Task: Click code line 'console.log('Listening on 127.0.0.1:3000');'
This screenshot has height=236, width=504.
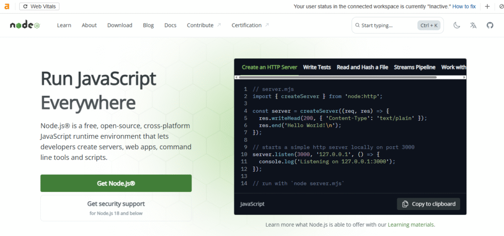Action: pos(327,161)
